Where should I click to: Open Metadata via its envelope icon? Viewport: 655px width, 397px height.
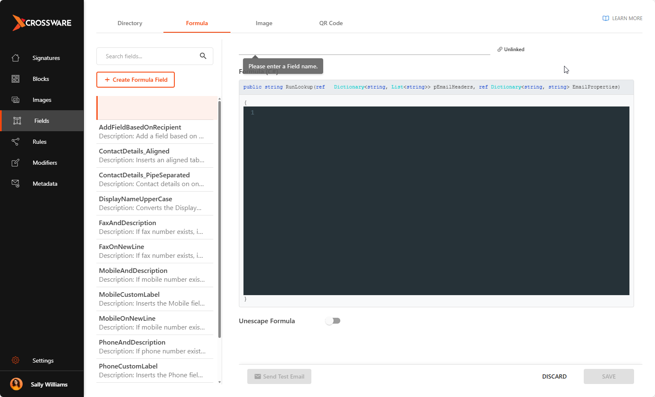click(x=16, y=184)
